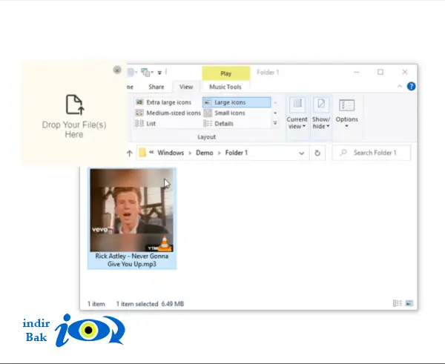Image resolution: width=445 pixels, height=364 pixels.
Task: Expand the chevron after Demo breadcrumb
Action: click(x=219, y=153)
